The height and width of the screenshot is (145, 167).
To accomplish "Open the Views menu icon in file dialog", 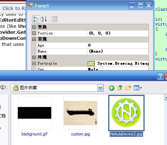I will 138,88.
